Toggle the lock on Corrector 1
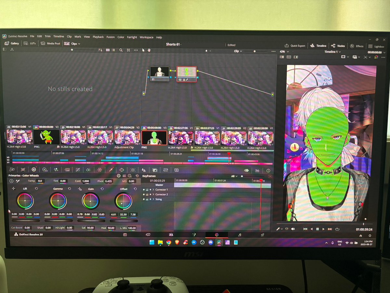The width and height of the screenshot is (390, 293). (146, 190)
